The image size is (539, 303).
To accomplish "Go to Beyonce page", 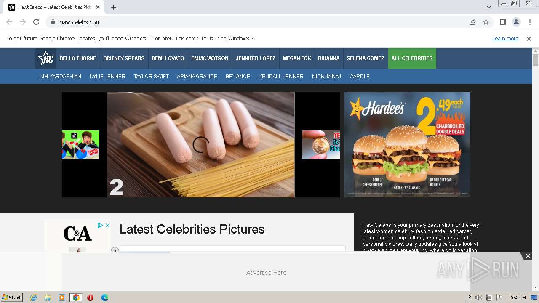I will (238, 77).
